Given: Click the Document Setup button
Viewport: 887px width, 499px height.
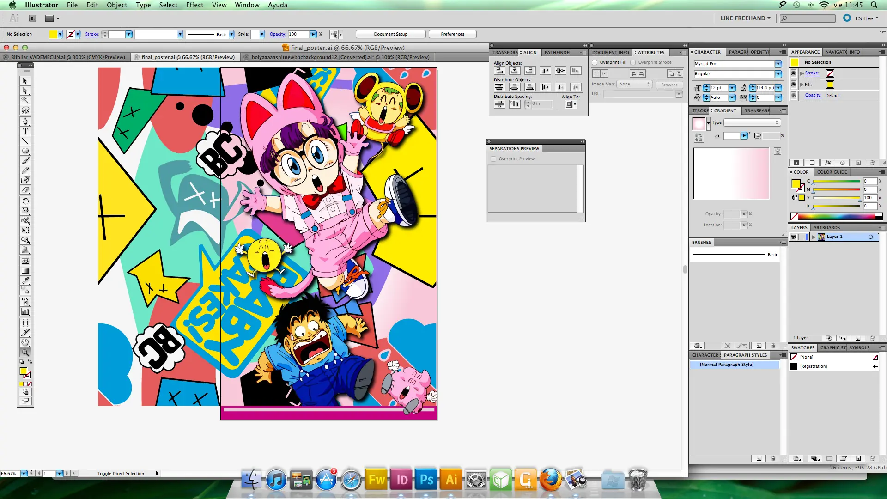Looking at the screenshot, I should [x=391, y=34].
